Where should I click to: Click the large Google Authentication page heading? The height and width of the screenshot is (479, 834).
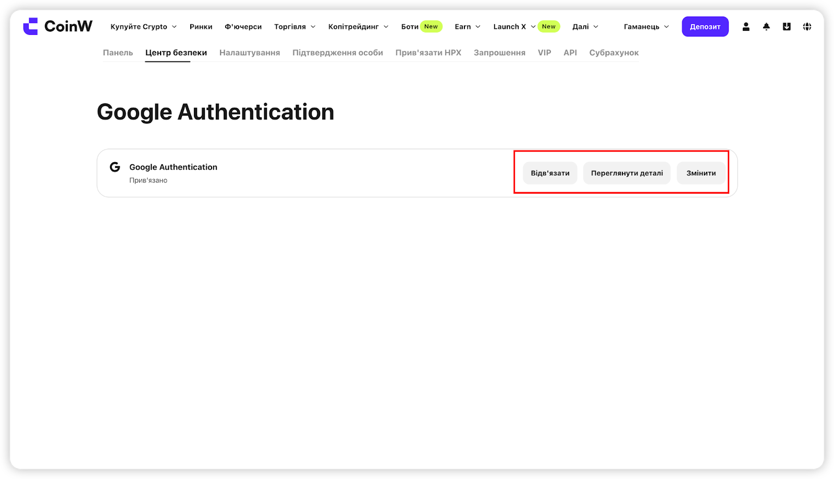(216, 113)
